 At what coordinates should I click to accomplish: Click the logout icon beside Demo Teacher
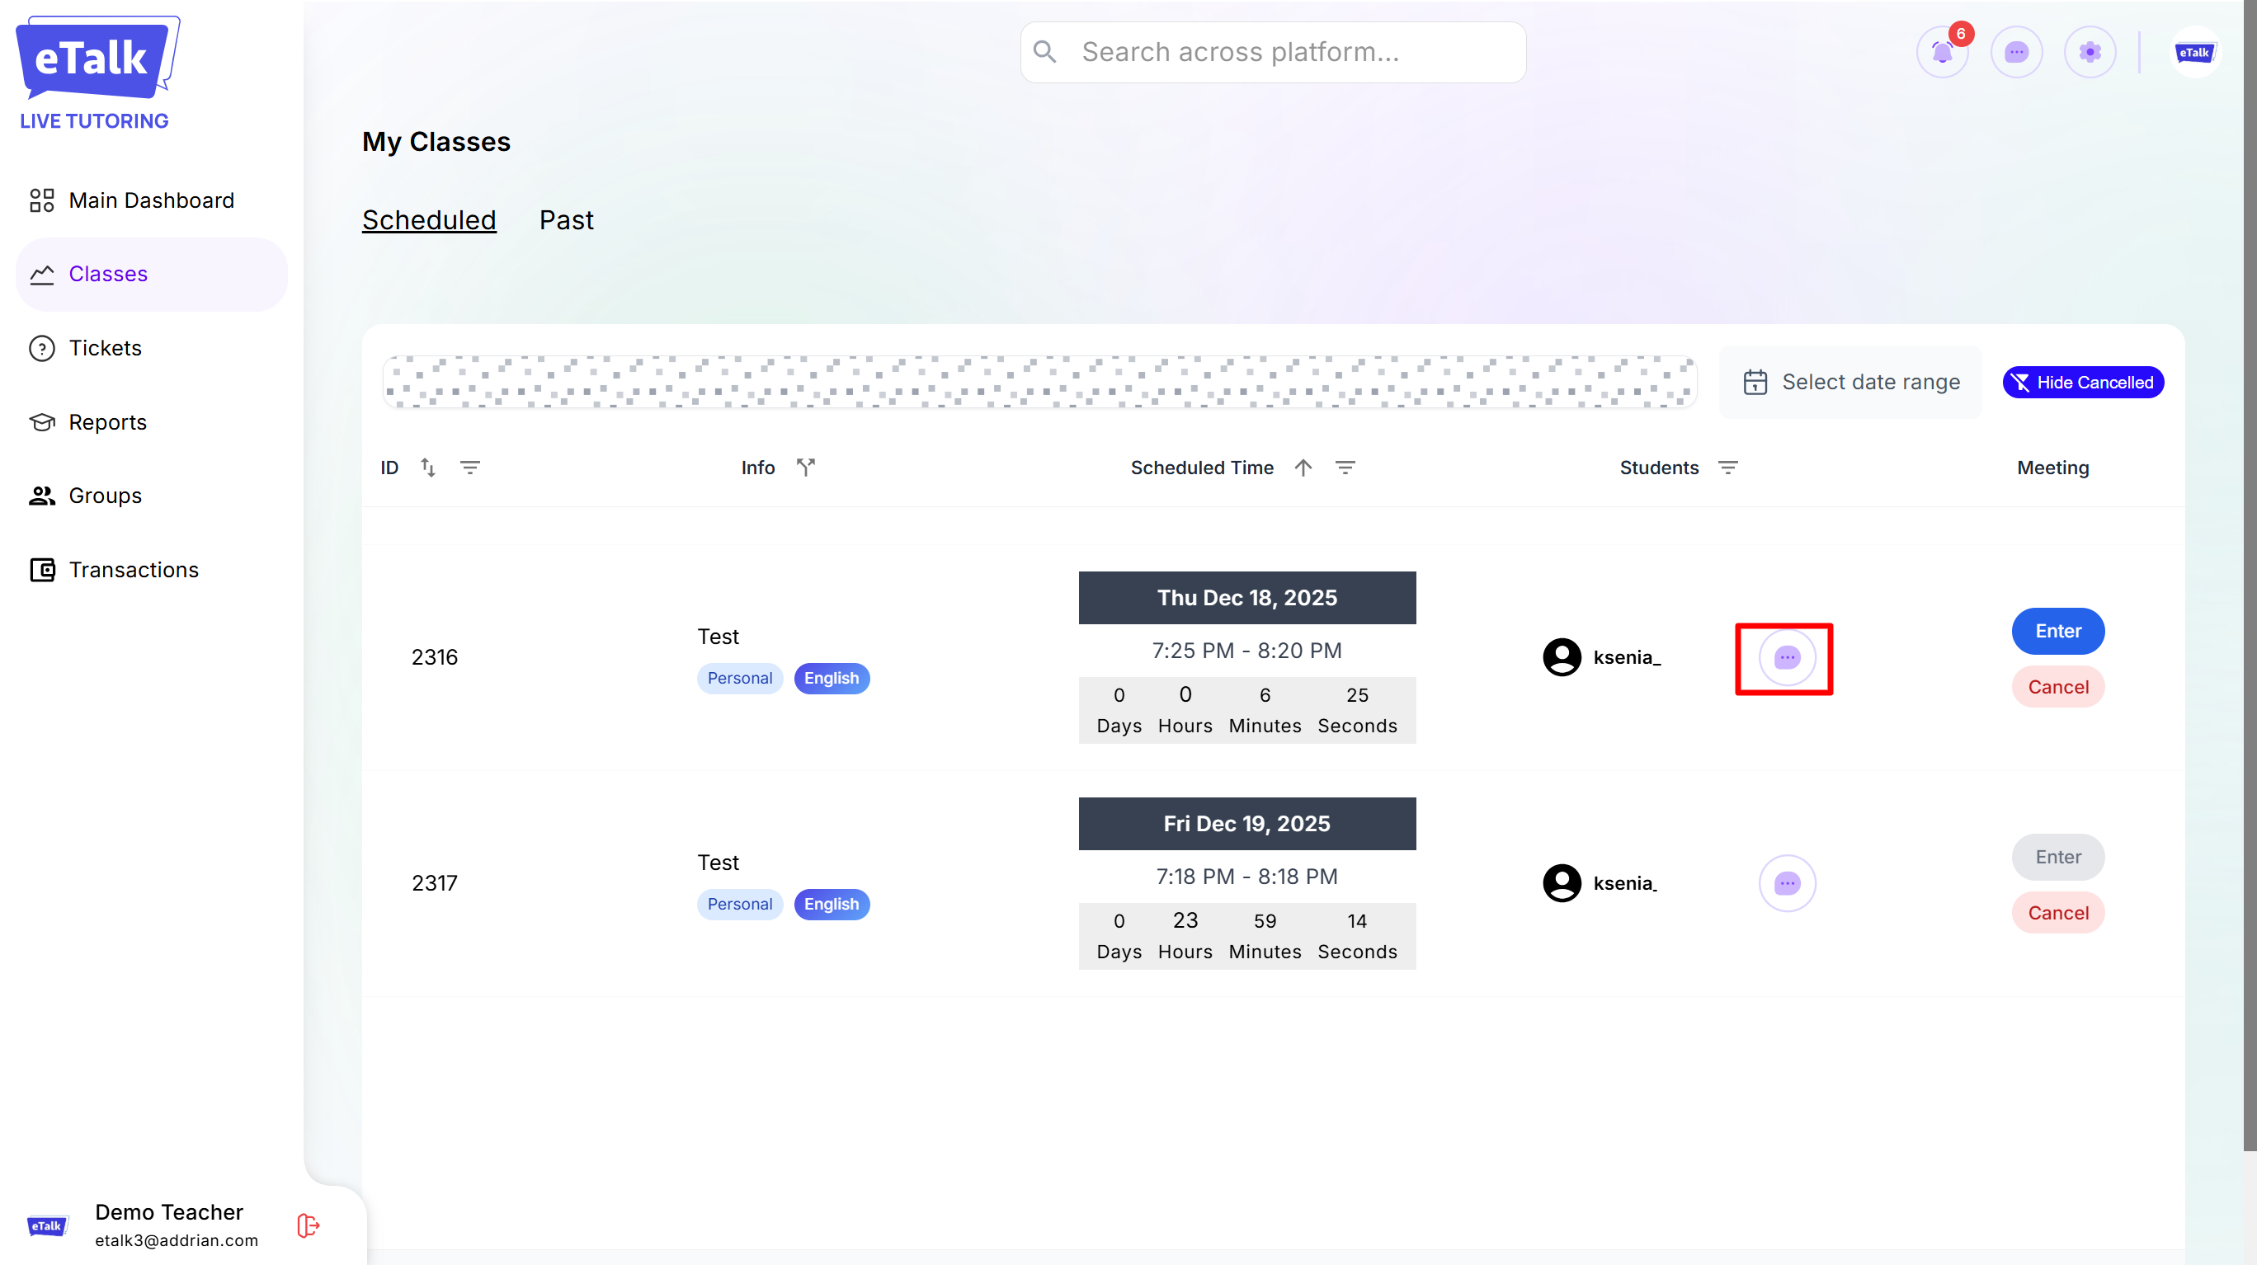pos(308,1225)
